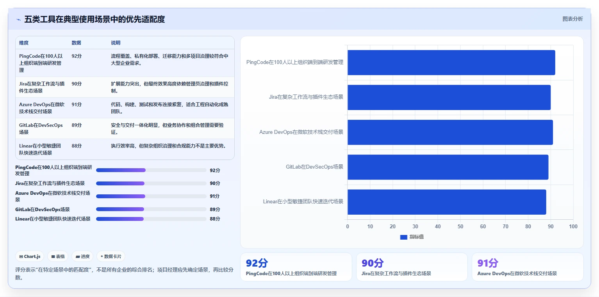Click the footnote beginning 评分表示
Image resolution: width=599 pixels, height=297 pixels.
(x=124, y=274)
